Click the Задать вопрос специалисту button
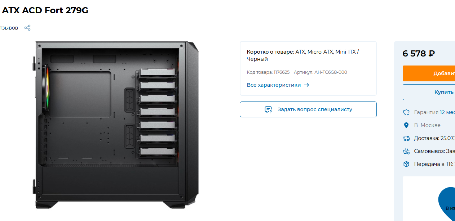This screenshot has width=455, height=221. click(x=308, y=109)
